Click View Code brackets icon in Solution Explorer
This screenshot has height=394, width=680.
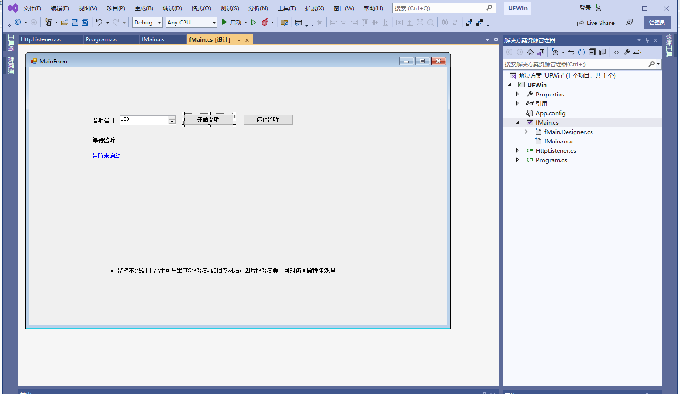click(616, 52)
